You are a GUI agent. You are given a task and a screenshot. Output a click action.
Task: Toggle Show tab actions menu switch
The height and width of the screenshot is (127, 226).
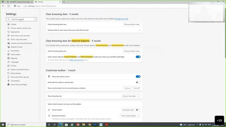tap(138, 77)
